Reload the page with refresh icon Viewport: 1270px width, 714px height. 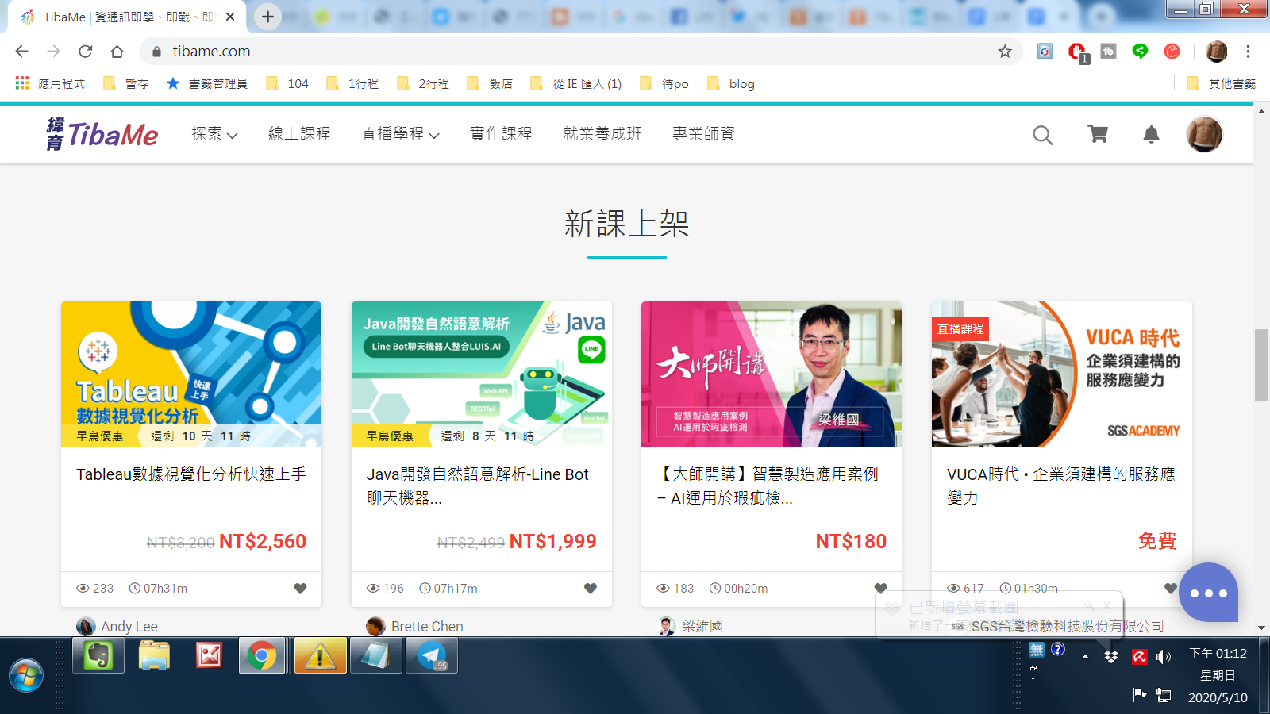(x=85, y=52)
